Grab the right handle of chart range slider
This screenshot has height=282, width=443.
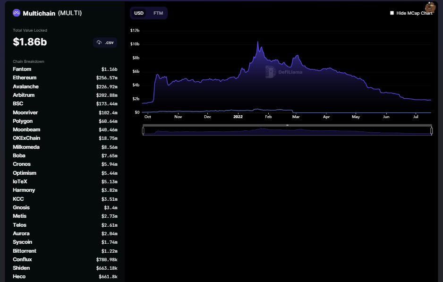(431, 130)
